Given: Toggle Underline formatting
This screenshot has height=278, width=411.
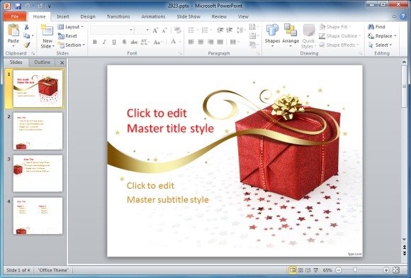Looking at the screenshot, I should 114,42.
